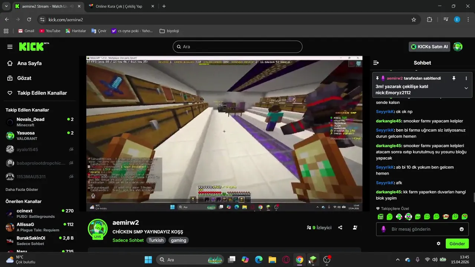This screenshot has height=267, width=475.
Task: Open the ccinext recommended channel
Action: point(39,214)
